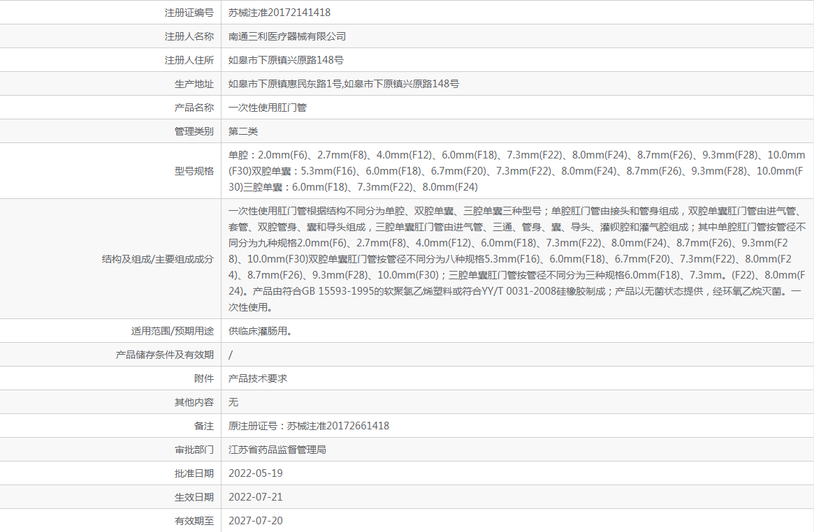The height and width of the screenshot is (532, 814).
Task: Select remark 原注册证号：苏械注准20172661418
Action: tap(309, 426)
